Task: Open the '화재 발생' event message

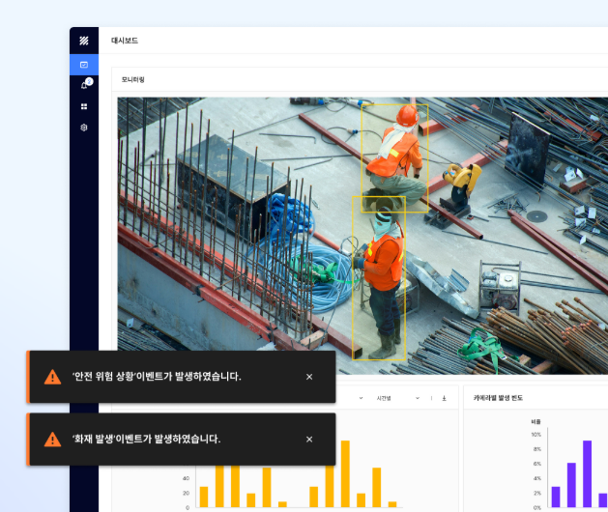Action: [147, 440]
